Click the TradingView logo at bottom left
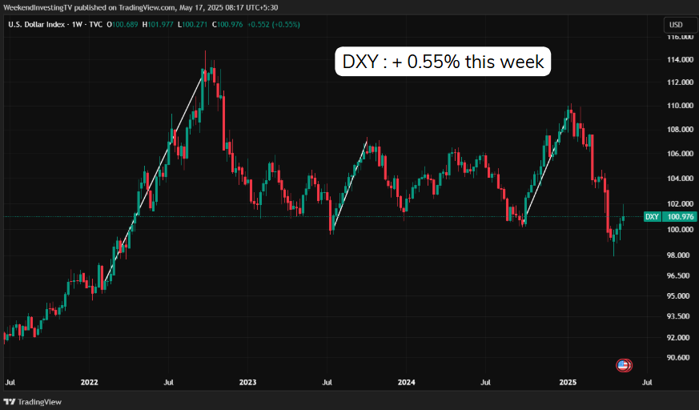Screen dimensions: 699x410 pos(33,401)
